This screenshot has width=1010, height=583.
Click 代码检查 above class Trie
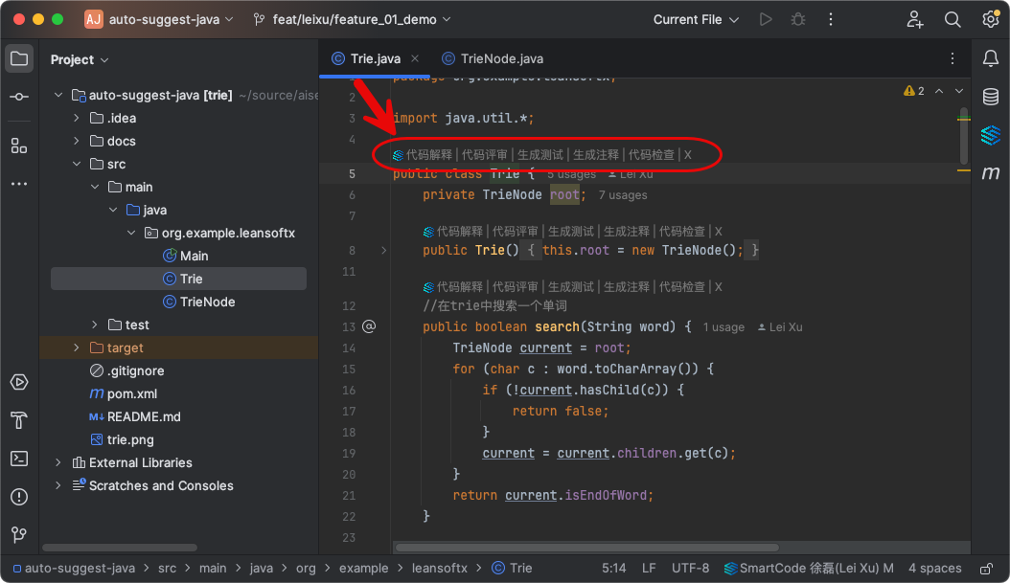[652, 154]
